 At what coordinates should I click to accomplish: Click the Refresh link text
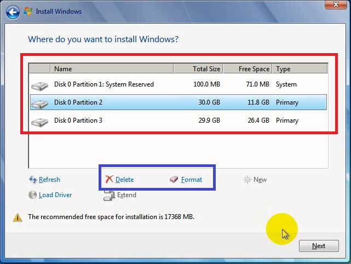coord(49,180)
